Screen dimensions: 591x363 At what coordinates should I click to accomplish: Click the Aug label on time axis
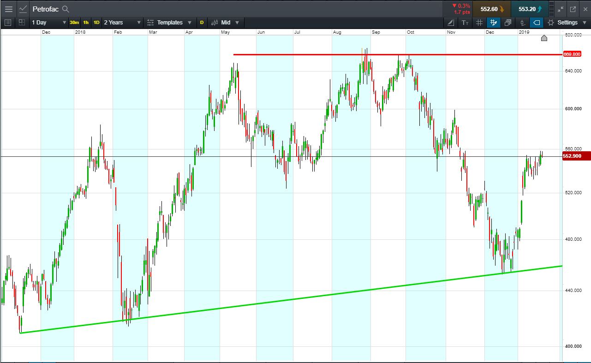[x=337, y=32]
